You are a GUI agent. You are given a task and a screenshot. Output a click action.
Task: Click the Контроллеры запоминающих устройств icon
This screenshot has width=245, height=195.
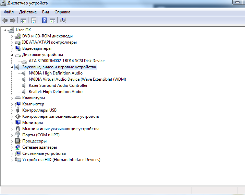(18, 116)
